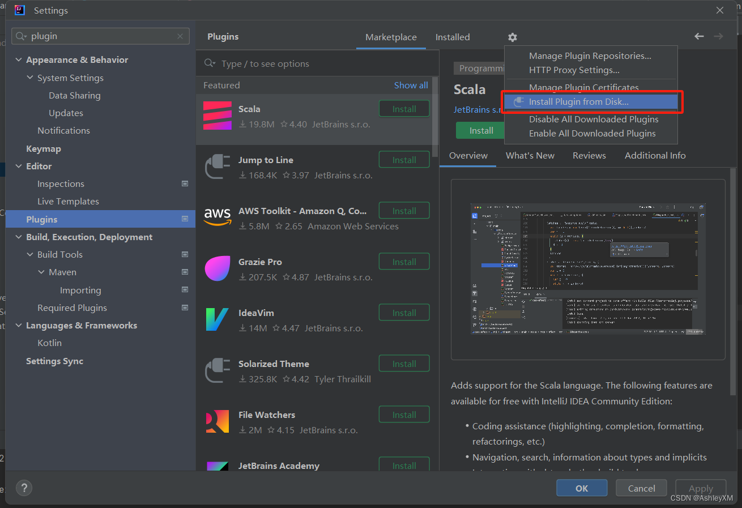Image resolution: width=742 pixels, height=508 pixels.
Task: Click the settings search input field
Action: (x=101, y=36)
